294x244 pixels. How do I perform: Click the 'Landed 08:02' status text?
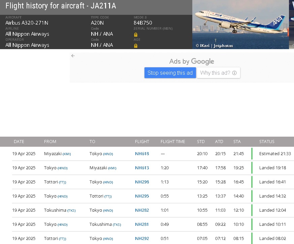pos(273,239)
